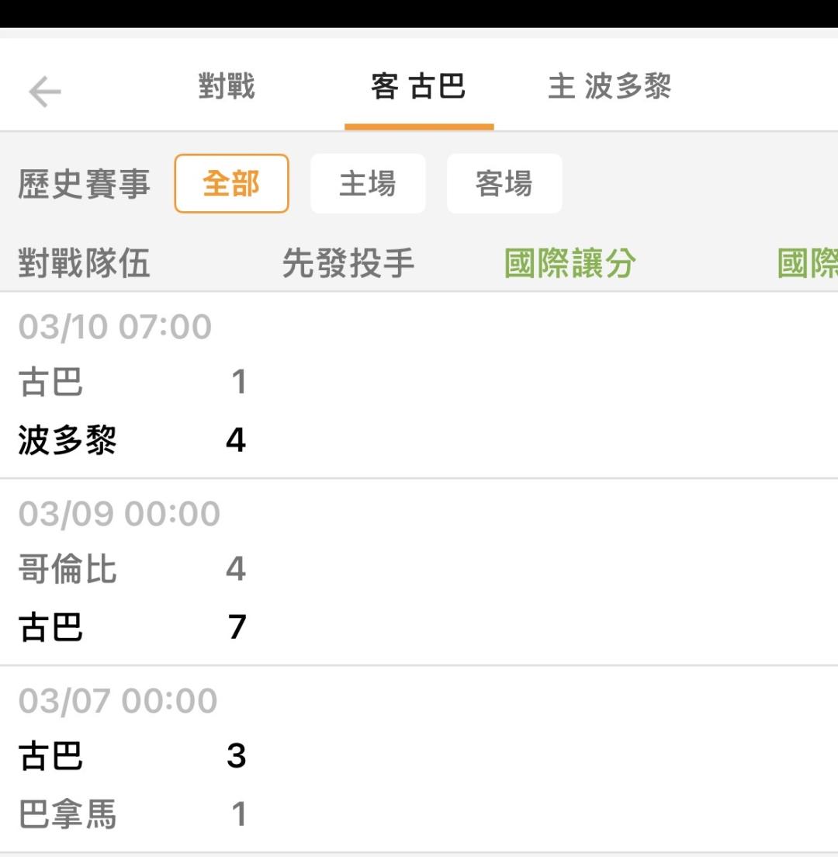The height and width of the screenshot is (857, 838).
Task: Open the 03/10 07:00 match date
Action: pos(115,327)
